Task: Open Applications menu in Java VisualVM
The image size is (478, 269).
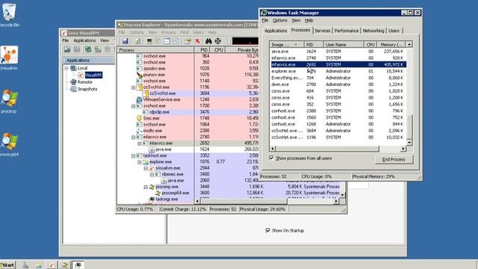Action: pyautogui.click(x=84, y=40)
